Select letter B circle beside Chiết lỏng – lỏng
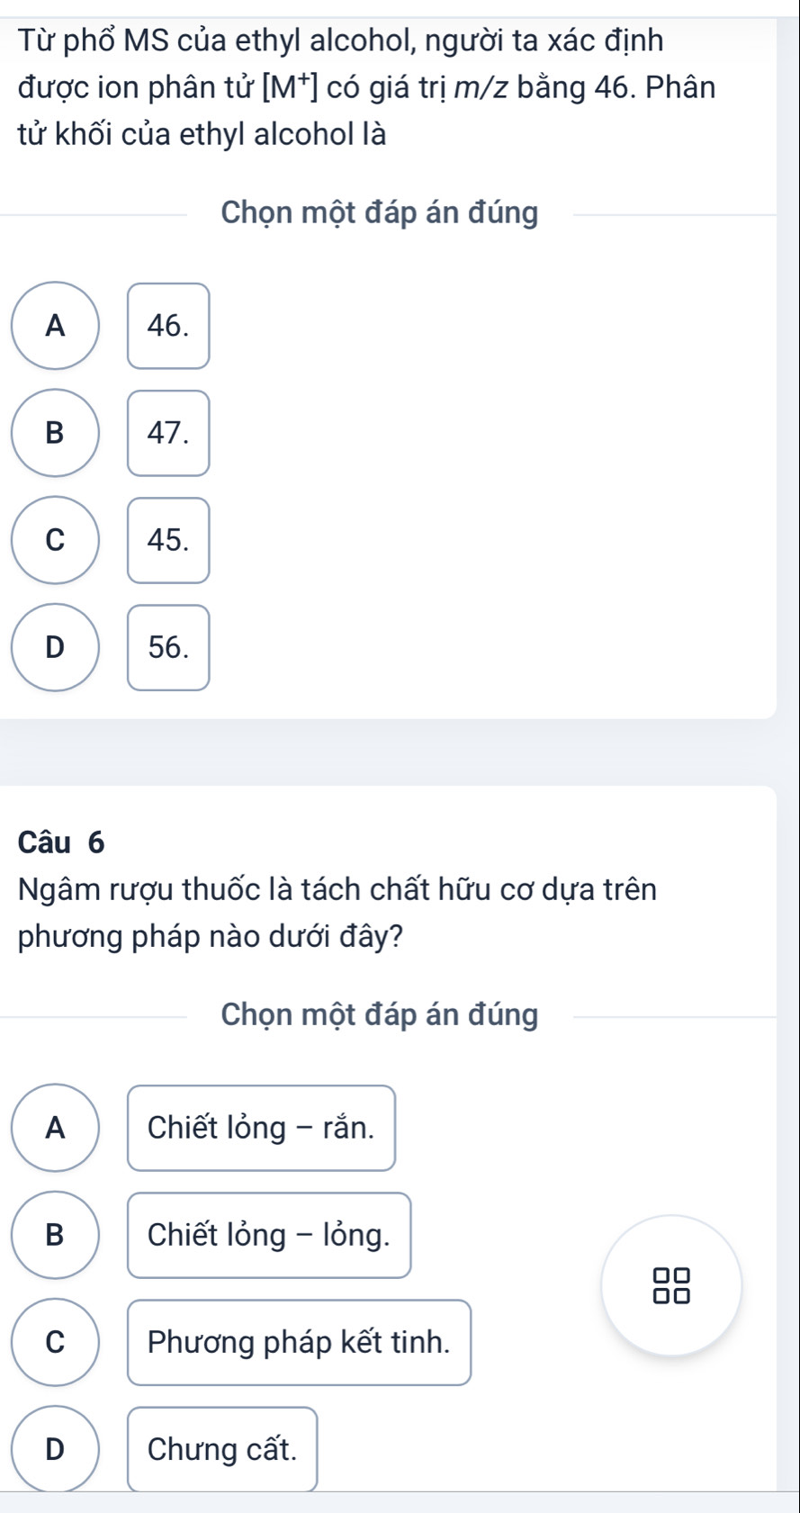Screen dimensions: 800x1513 click(x=56, y=1235)
